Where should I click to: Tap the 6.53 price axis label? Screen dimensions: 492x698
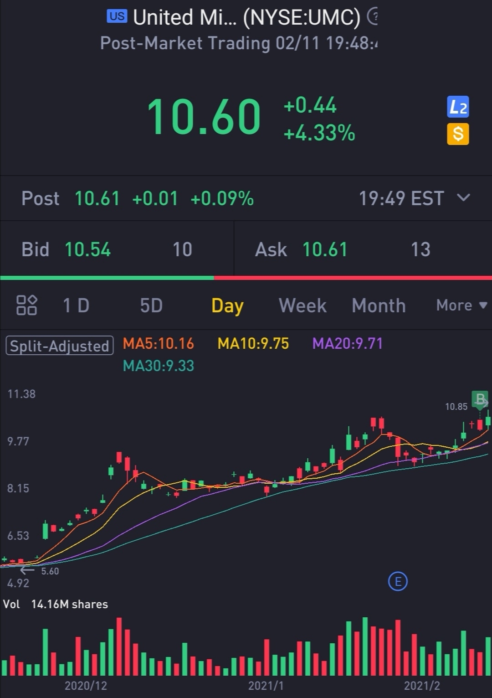[x=18, y=536]
